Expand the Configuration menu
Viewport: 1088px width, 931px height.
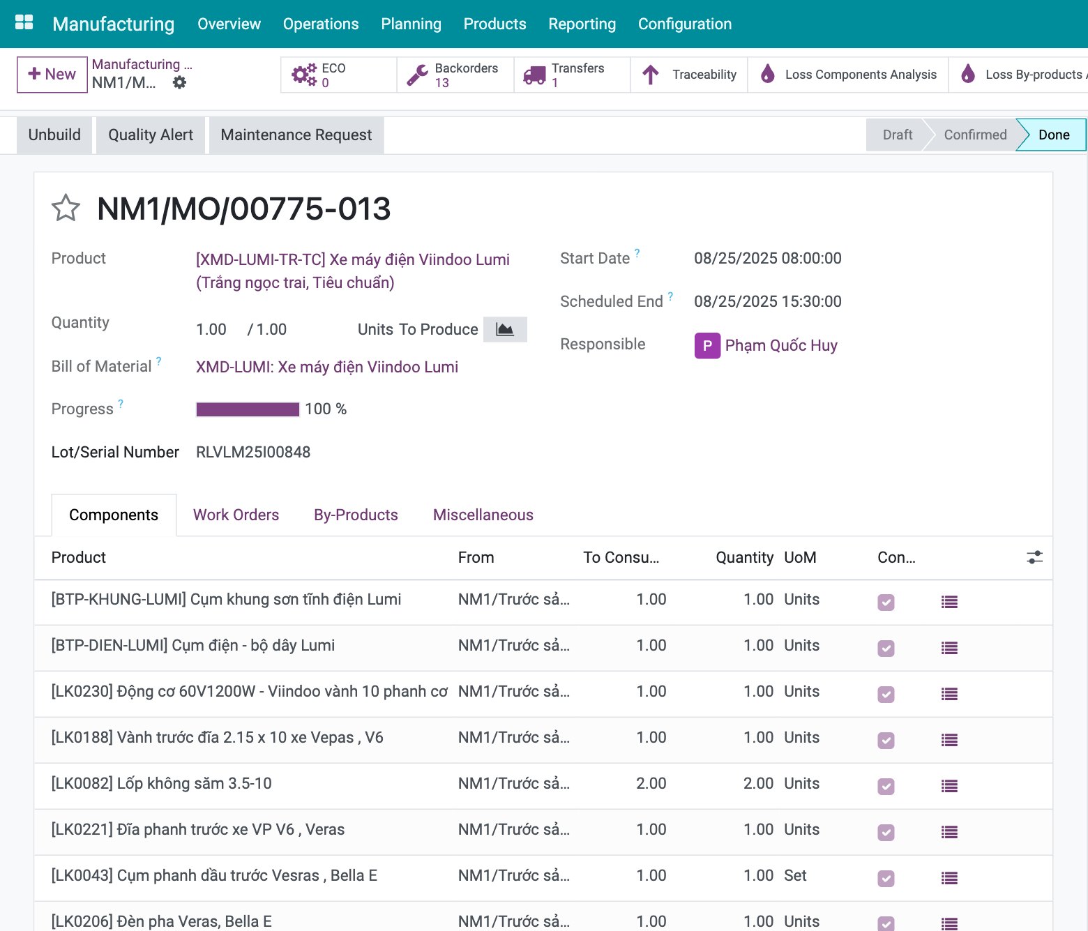684,24
